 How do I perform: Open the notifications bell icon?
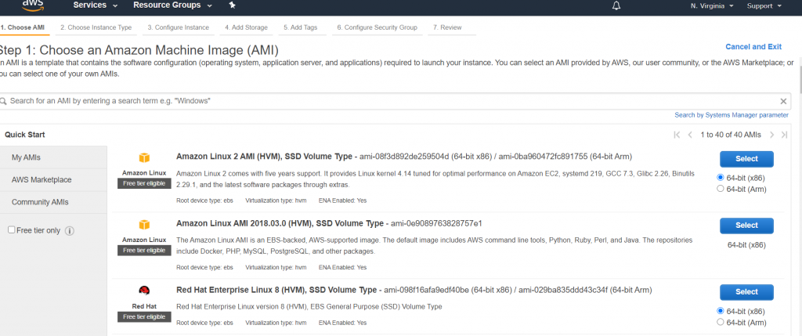616,6
